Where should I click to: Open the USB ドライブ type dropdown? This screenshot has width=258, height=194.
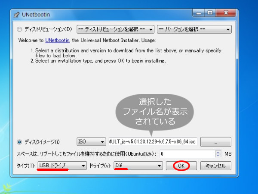point(62,166)
